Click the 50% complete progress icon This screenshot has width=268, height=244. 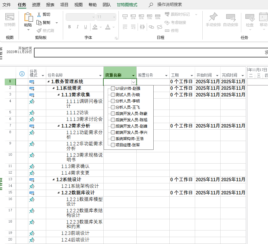tap(141, 17)
